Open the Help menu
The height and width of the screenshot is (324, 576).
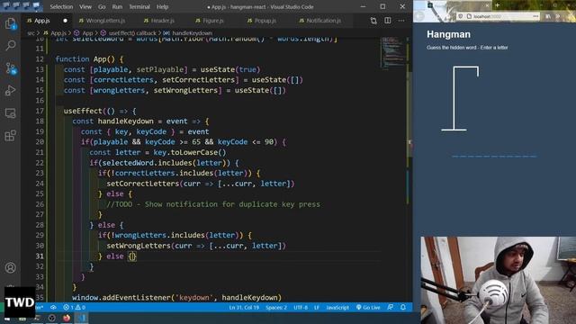pos(162,6)
